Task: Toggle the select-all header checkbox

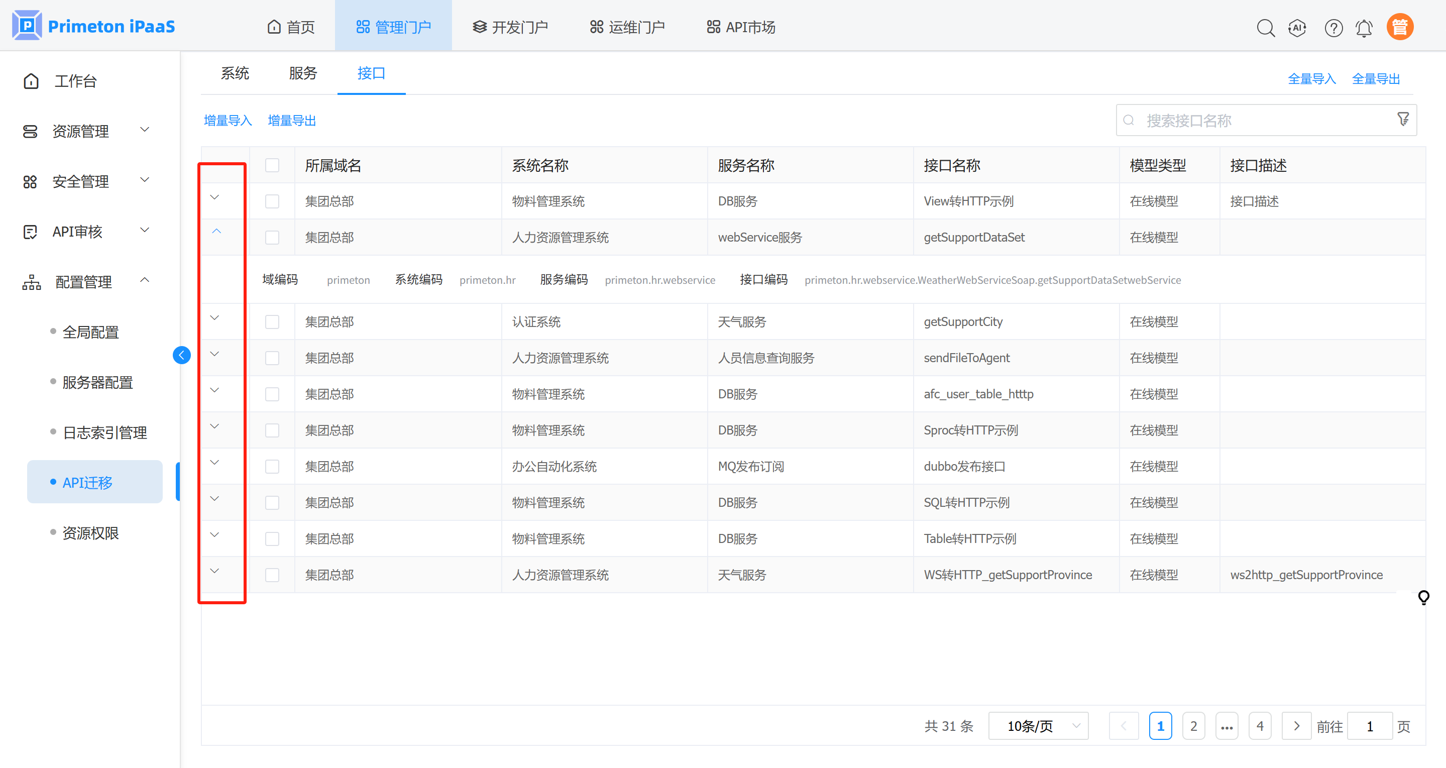Action: click(272, 165)
